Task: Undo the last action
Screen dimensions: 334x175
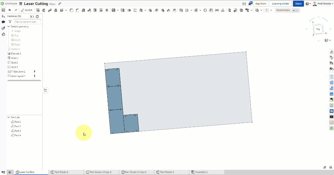Action: [10, 10]
